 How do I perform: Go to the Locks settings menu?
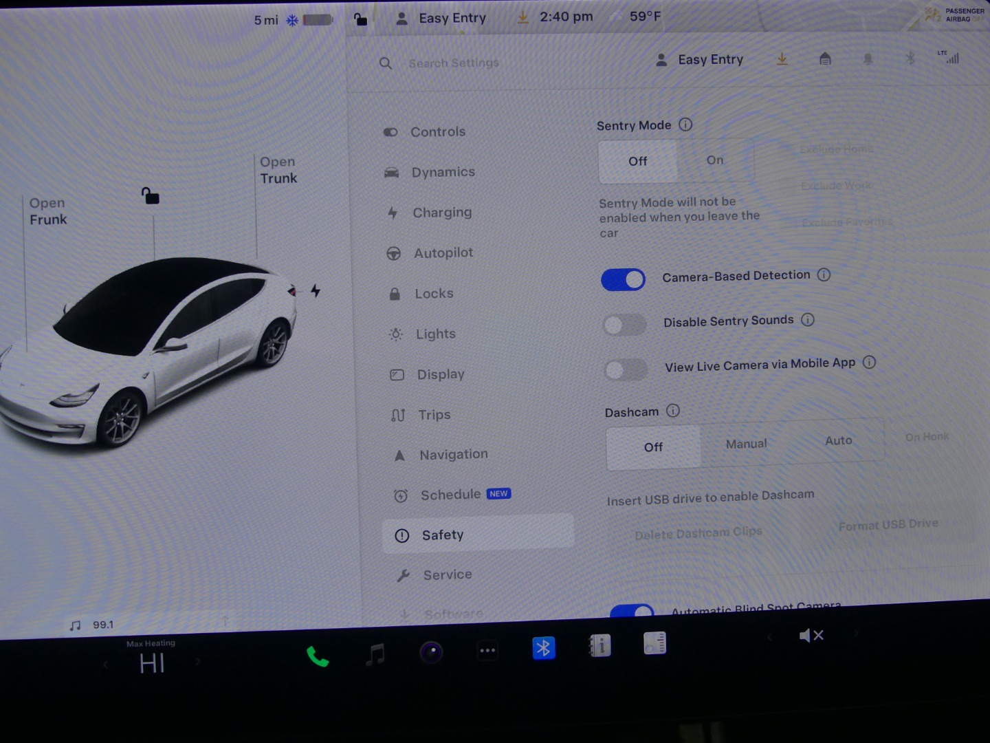pyautogui.click(x=434, y=294)
